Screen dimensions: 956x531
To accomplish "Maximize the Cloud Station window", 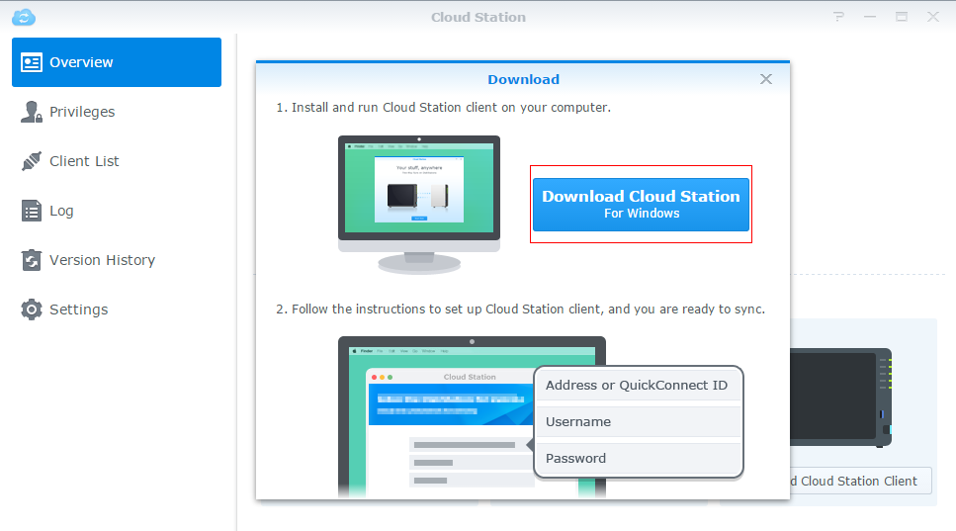I will pyautogui.click(x=901, y=17).
